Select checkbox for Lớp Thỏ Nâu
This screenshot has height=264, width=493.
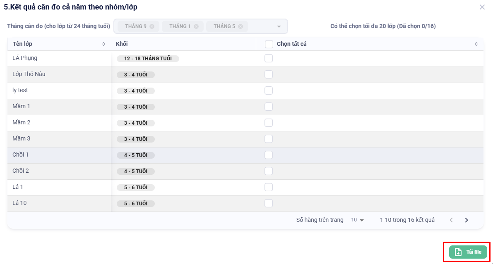(x=269, y=74)
